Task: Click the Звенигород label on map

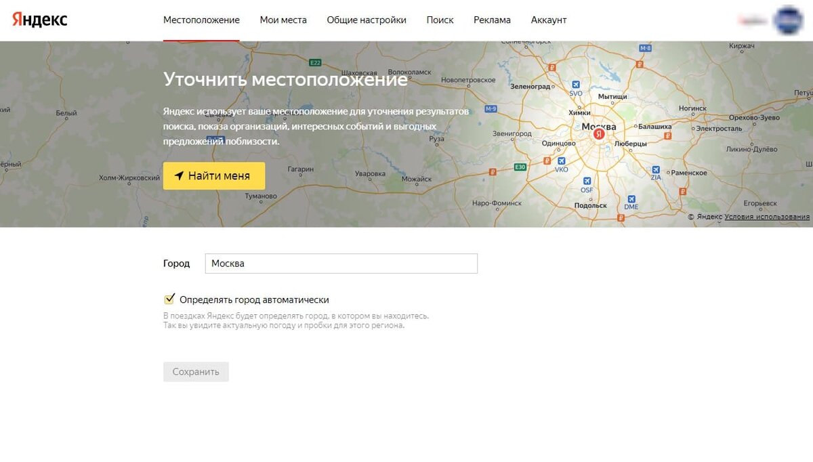Action: click(x=512, y=133)
